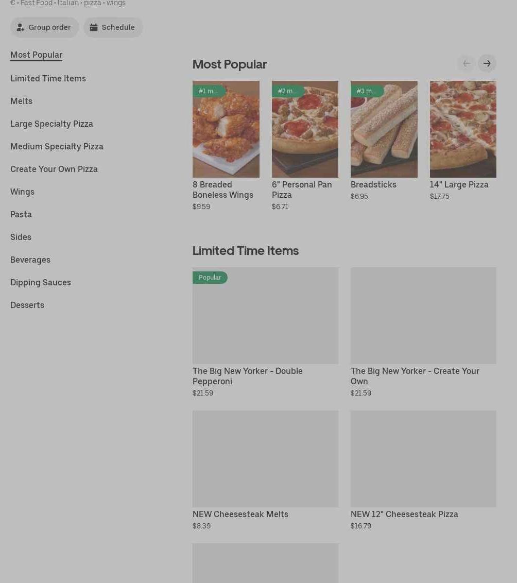Image resolution: width=517 pixels, height=583 pixels.
Task: Navigate to Dipping Sauces section
Action: (41, 282)
